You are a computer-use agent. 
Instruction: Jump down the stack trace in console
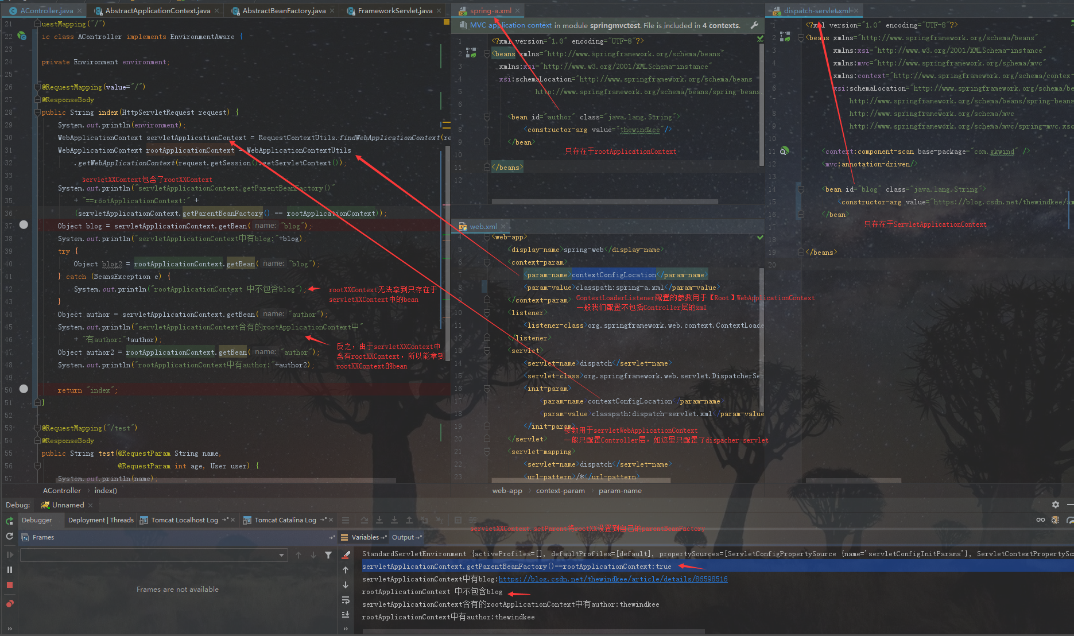[x=346, y=585]
